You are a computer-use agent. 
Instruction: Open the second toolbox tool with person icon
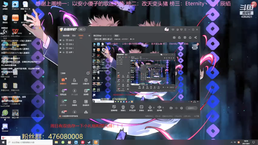tap(74, 81)
